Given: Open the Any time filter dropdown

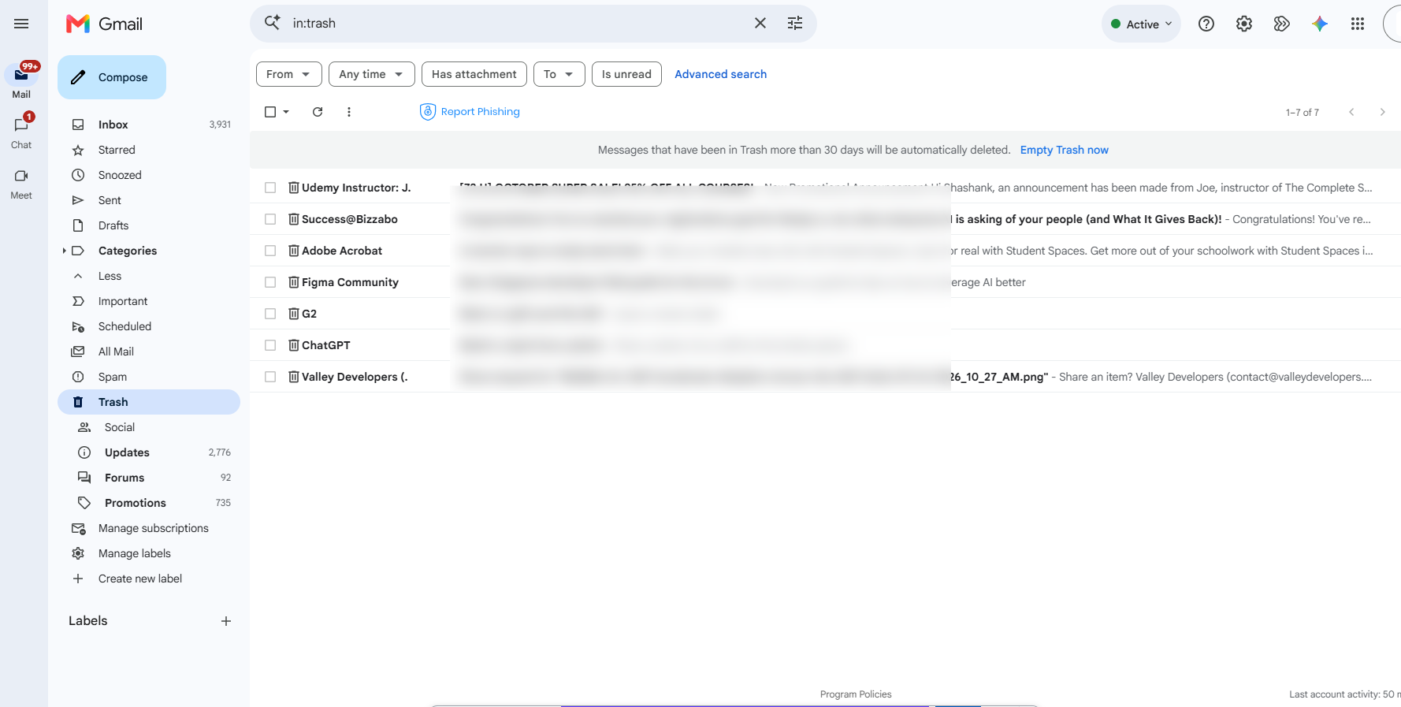Looking at the screenshot, I should pos(372,74).
